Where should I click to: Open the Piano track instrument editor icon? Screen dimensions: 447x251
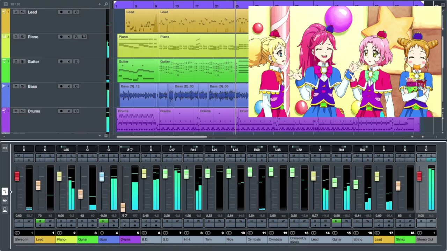pos(84,37)
